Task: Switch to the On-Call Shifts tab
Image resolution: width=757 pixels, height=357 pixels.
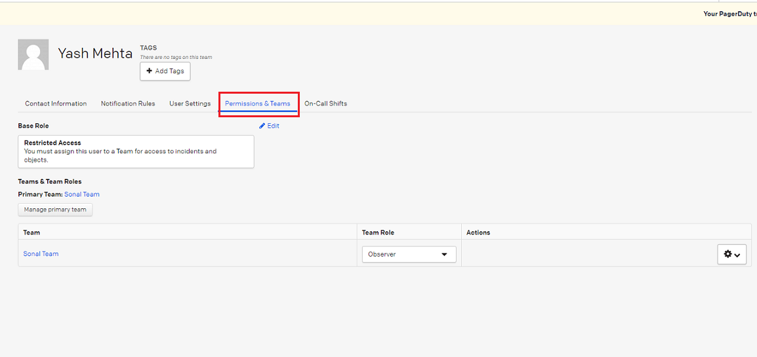Action: tap(325, 103)
